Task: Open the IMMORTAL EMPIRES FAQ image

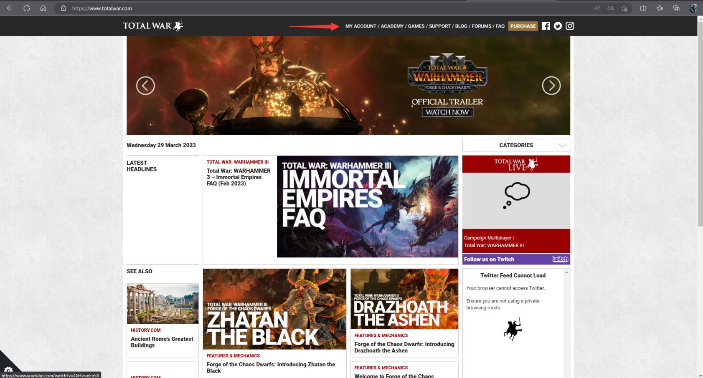Action: click(x=367, y=207)
